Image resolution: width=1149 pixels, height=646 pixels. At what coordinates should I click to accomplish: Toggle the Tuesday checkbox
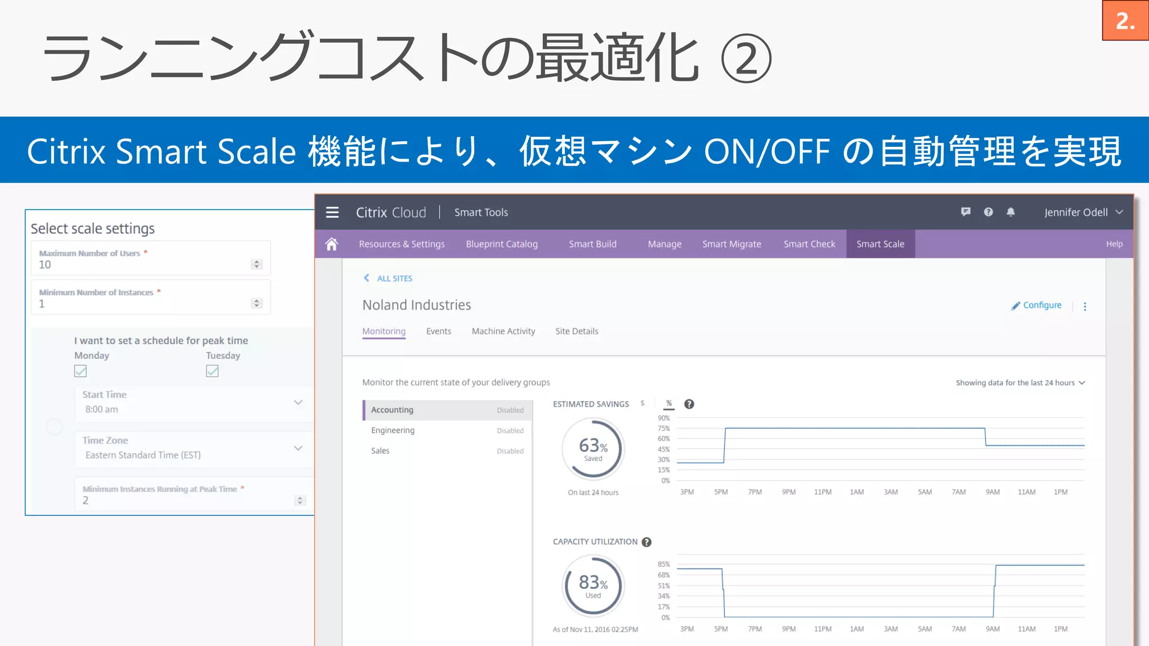tap(212, 371)
